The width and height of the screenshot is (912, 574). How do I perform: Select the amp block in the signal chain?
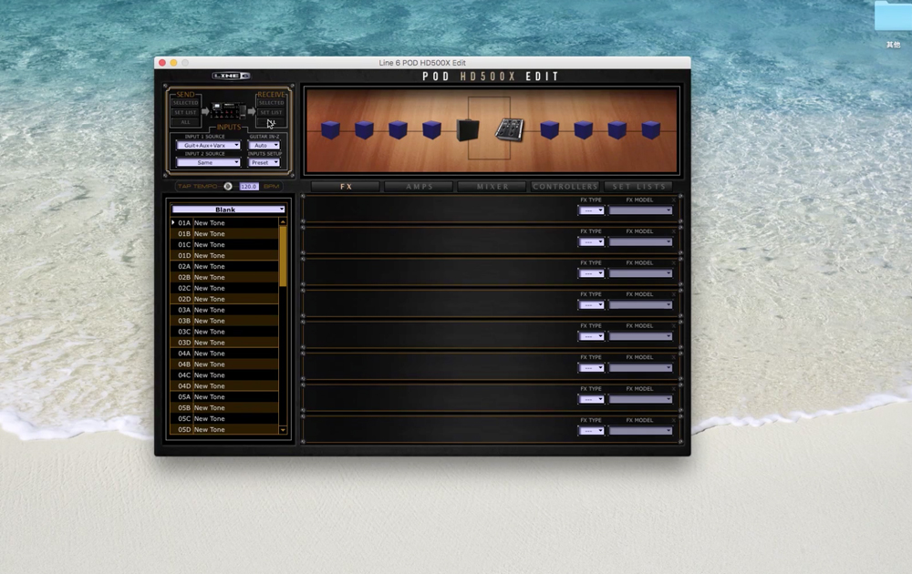point(468,129)
